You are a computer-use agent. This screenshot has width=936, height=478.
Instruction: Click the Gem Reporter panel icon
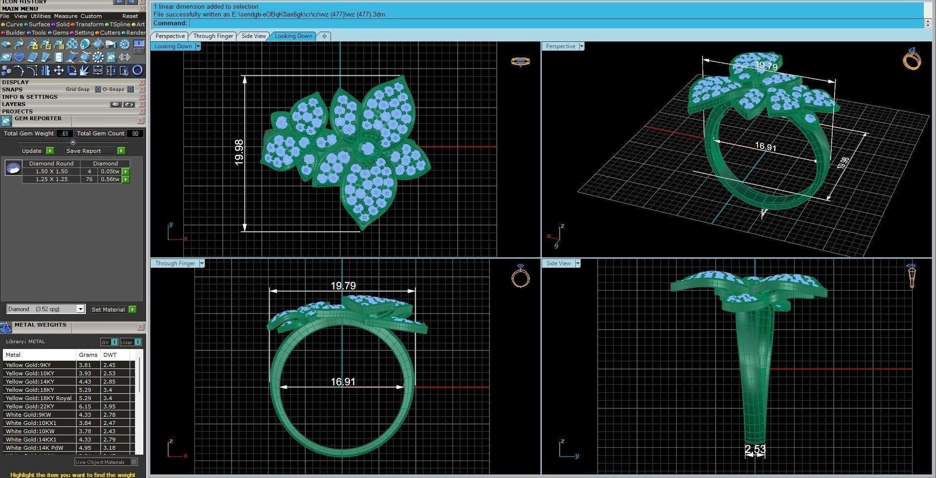click(6, 121)
